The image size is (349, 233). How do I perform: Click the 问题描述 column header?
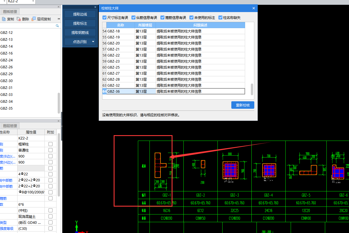coord(200,25)
